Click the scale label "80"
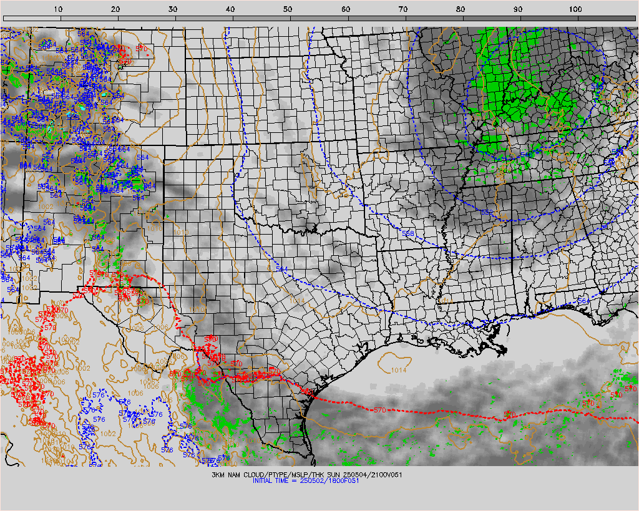 pos(460,9)
